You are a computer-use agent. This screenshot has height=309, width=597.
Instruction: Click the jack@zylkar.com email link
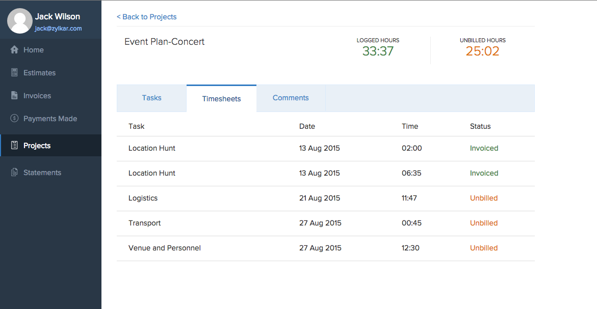[x=58, y=29]
